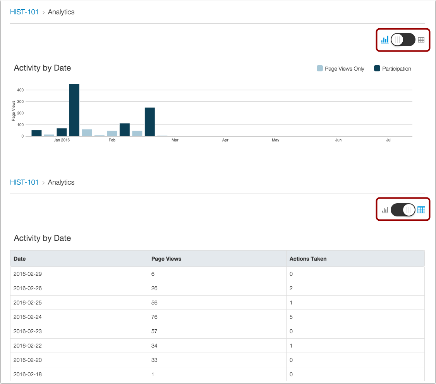Open the HIST-101 course link
The height and width of the screenshot is (384, 436).
(x=24, y=12)
